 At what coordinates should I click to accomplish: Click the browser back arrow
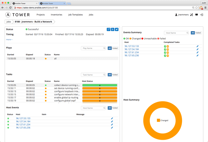point(3,8)
